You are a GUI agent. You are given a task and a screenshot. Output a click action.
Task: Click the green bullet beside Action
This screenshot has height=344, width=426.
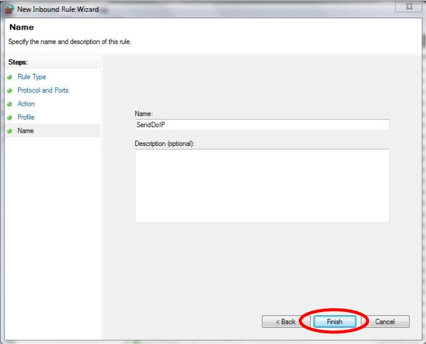pos(10,104)
